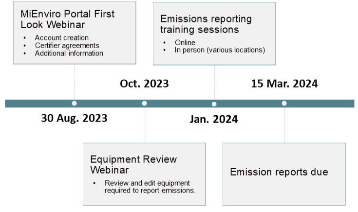Screen dimensions: 358x212
Task: Click the Jan. 2024 timeline dot
Action: pyautogui.click(x=214, y=104)
